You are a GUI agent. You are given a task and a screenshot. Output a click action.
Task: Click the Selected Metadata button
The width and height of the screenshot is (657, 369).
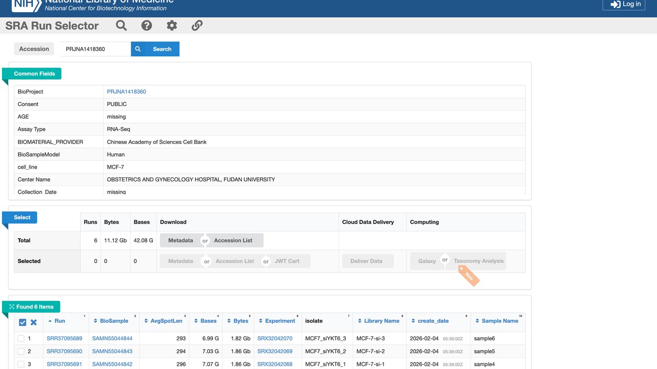181,261
